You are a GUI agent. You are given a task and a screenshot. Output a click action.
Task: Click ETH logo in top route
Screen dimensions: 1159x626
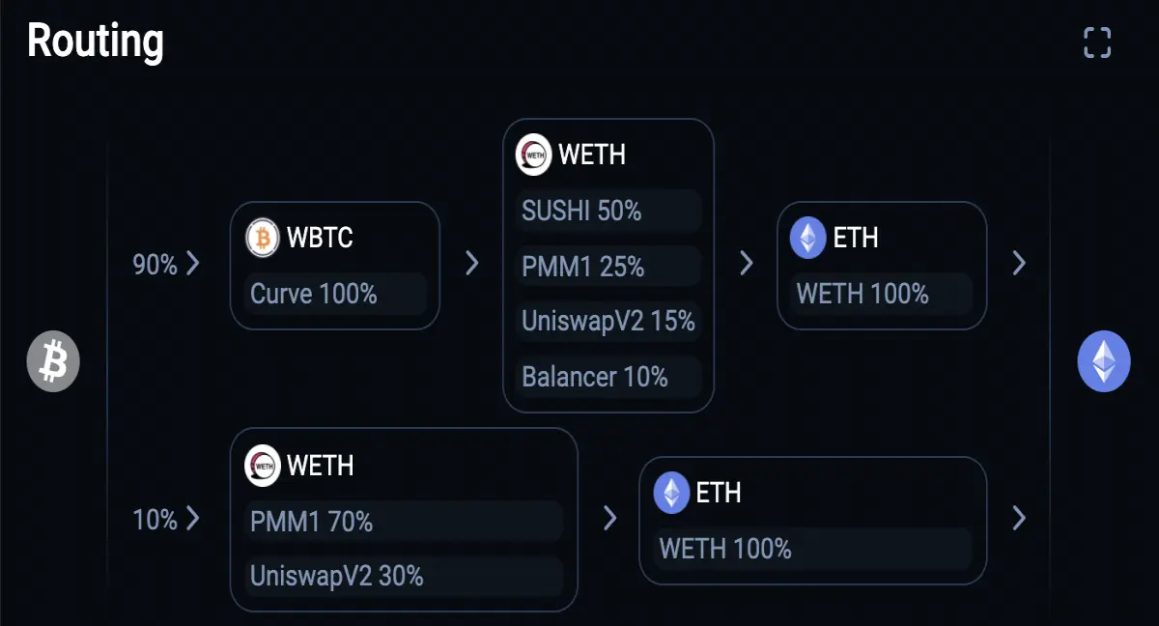coord(808,237)
